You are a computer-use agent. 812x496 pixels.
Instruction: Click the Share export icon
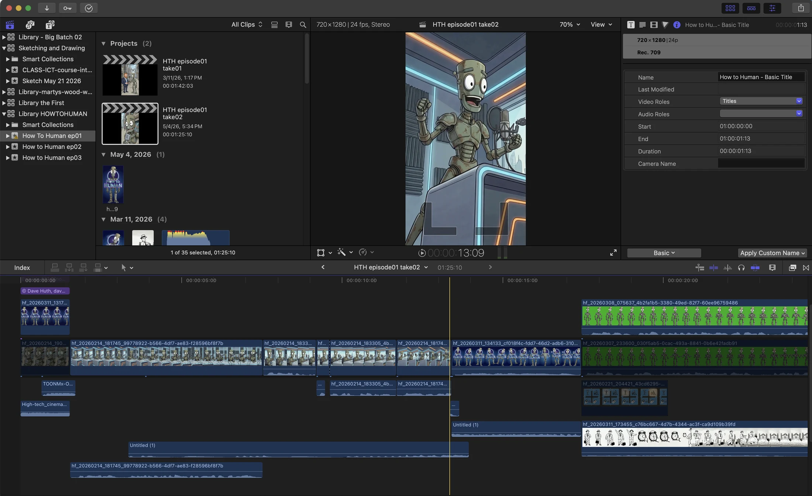pyautogui.click(x=801, y=8)
